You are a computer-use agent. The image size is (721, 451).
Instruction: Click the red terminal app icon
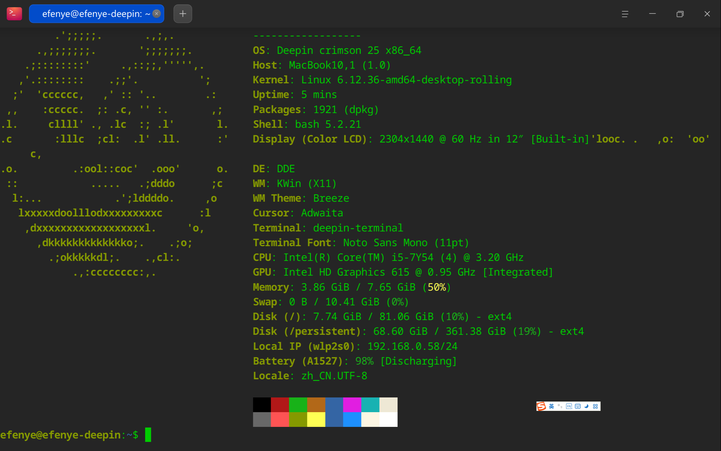(x=14, y=13)
